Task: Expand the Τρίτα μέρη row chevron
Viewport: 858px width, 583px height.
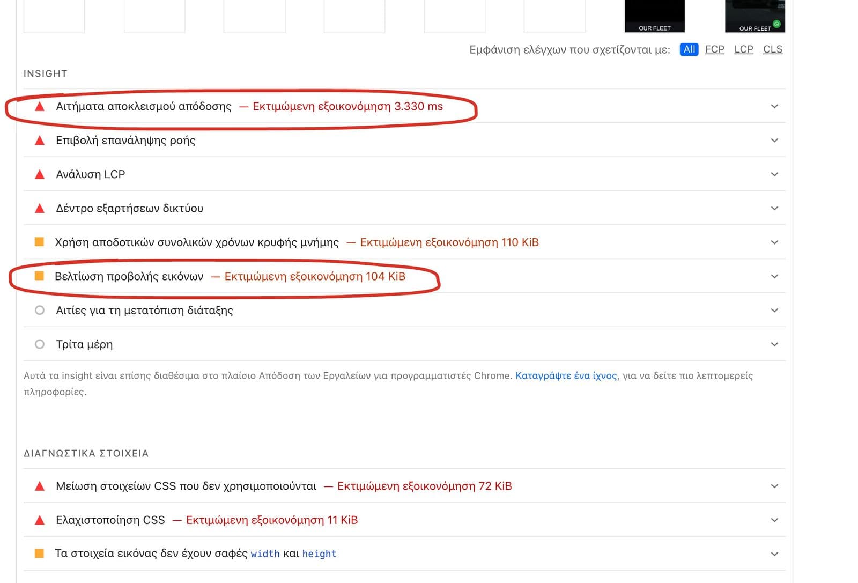Action: click(774, 344)
